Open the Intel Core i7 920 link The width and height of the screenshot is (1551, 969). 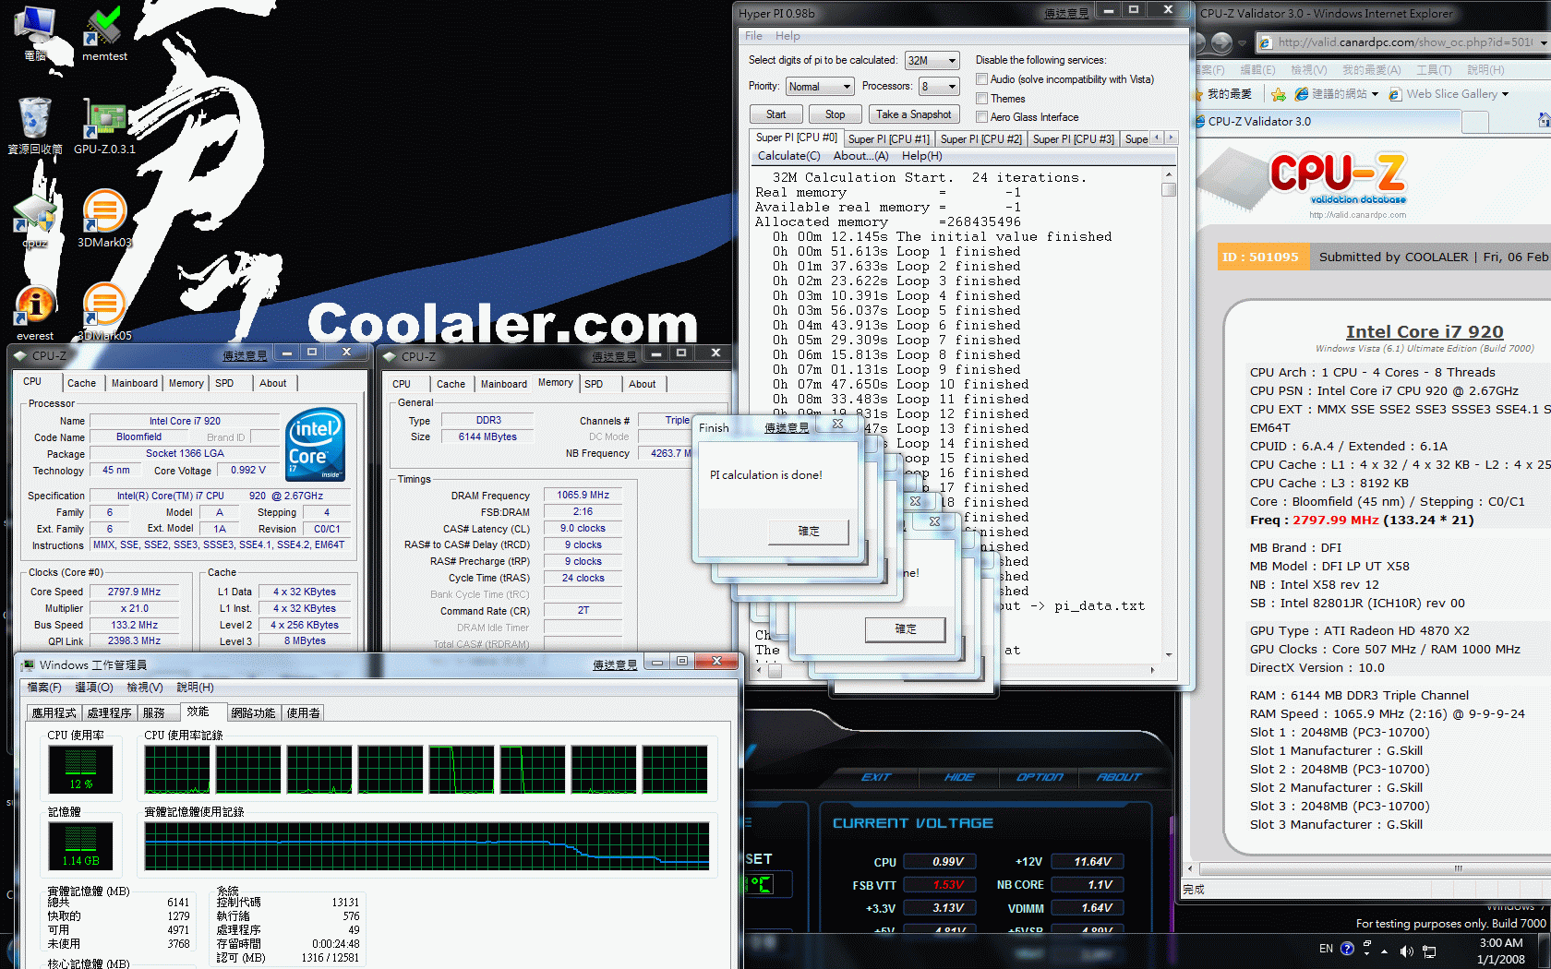click(x=1425, y=331)
